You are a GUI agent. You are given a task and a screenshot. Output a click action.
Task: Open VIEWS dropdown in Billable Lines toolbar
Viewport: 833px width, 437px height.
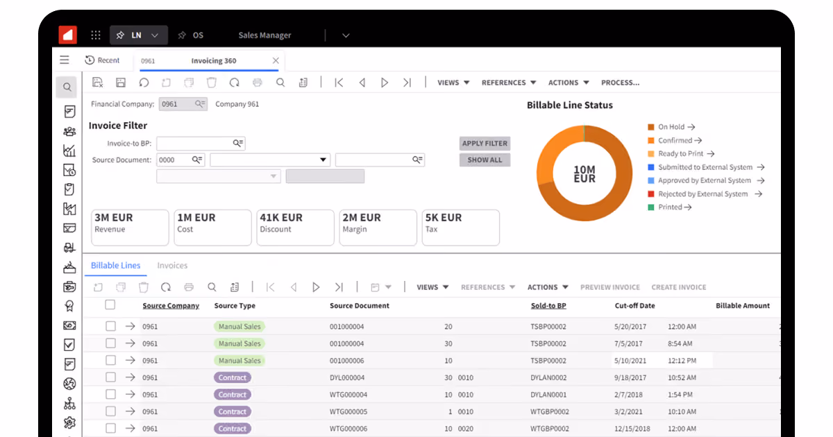tap(432, 287)
